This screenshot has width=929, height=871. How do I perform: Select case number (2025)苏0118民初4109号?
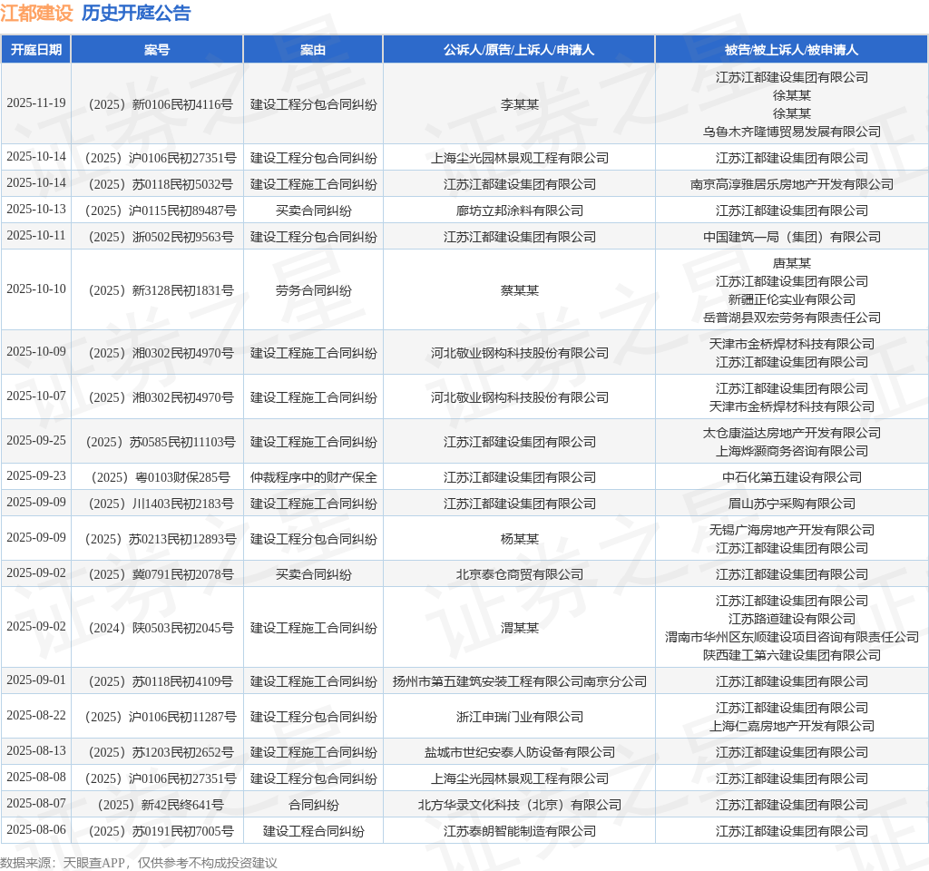click(161, 681)
